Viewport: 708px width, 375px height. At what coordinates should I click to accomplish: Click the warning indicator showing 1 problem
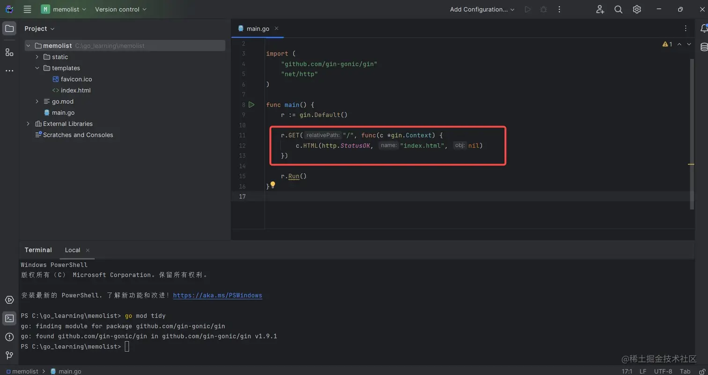(x=667, y=44)
